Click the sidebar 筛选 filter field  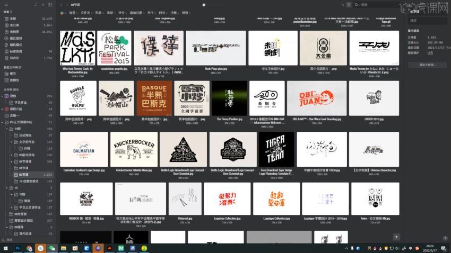click(x=28, y=240)
